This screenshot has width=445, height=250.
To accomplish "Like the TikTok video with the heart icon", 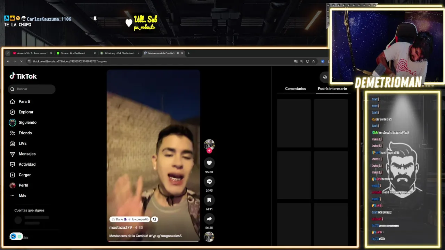I will coord(209,163).
